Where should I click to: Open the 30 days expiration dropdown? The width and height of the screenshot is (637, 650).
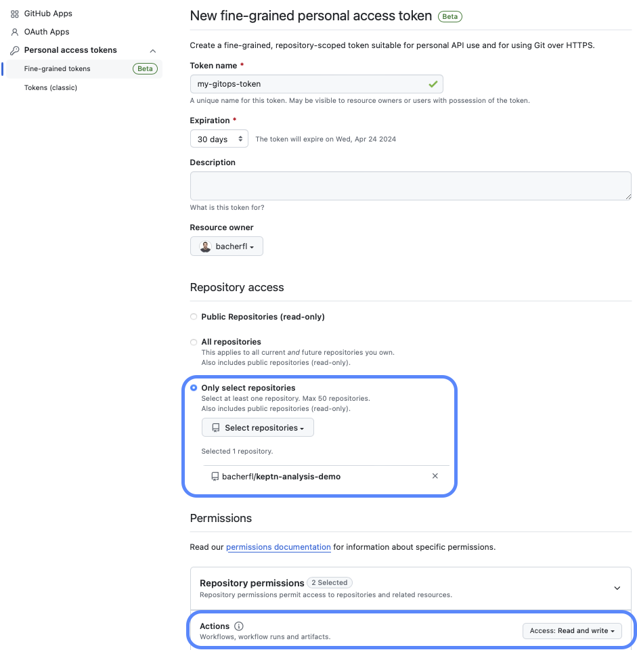click(x=219, y=138)
